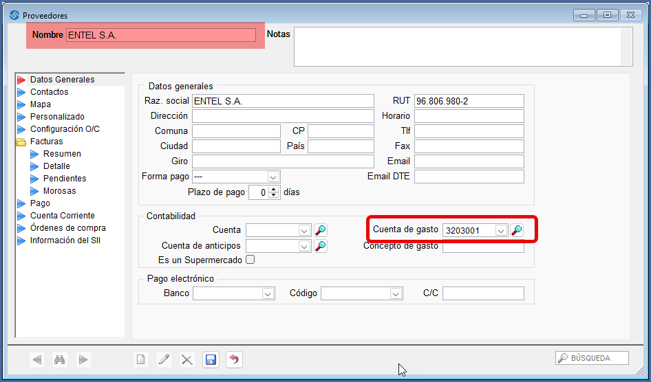Edit record with pencil icon
This screenshot has width=651, height=382.
164,359
